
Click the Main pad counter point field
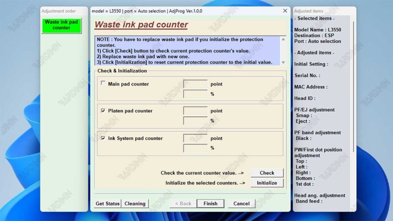tap(195, 84)
